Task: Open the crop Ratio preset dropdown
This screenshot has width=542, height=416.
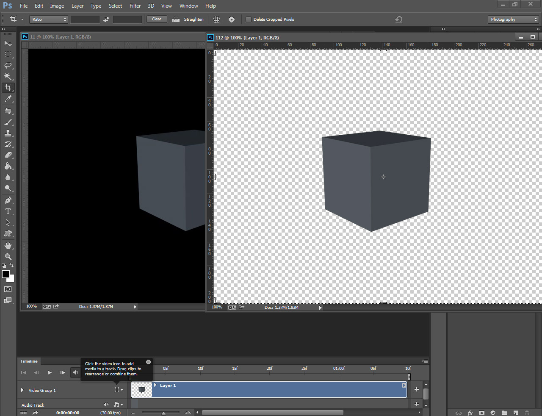Action: 49,19
